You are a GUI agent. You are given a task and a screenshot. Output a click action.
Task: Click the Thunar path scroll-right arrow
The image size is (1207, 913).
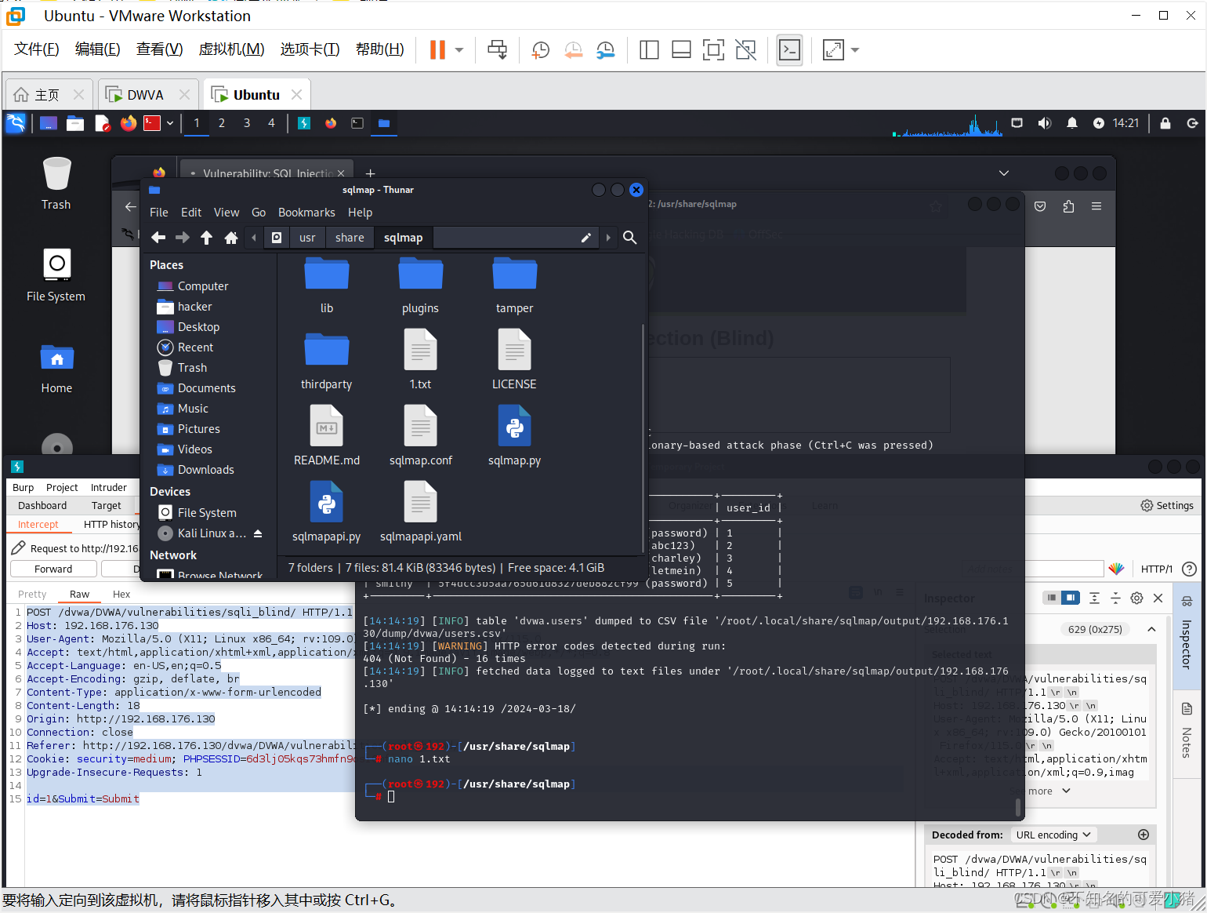coord(608,238)
